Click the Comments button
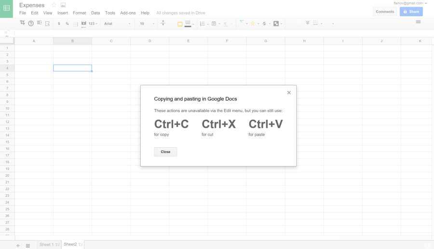Image resolution: width=434 pixels, height=249 pixels. (x=385, y=12)
